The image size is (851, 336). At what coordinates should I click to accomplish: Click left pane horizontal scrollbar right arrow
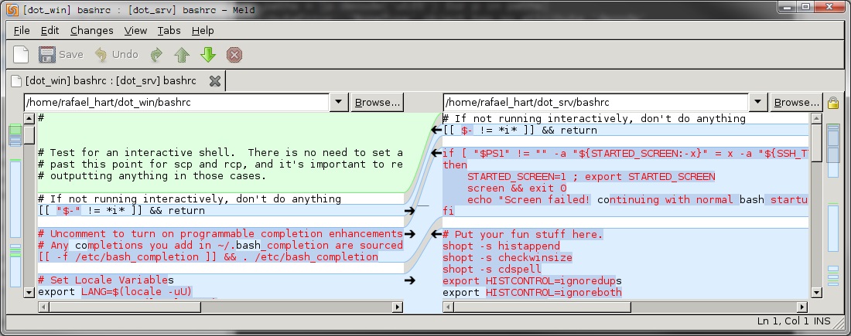tap(398, 307)
